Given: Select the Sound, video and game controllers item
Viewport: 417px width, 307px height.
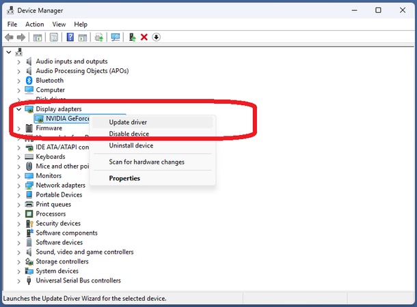Looking at the screenshot, I should [x=84, y=252].
